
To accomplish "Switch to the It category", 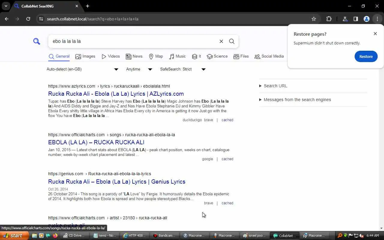I will (196, 56).
